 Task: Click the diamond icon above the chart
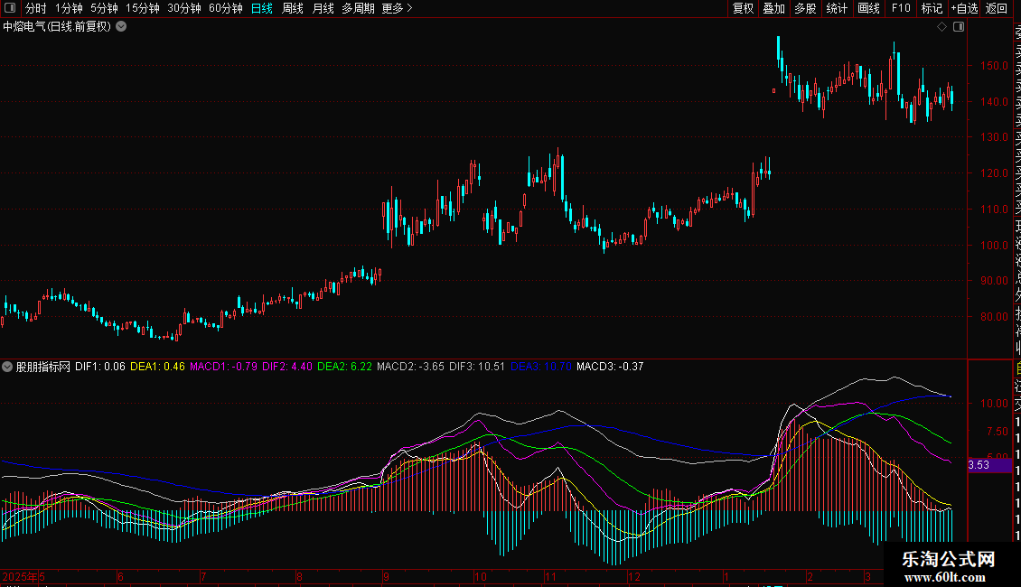click(x=941, y=27)
